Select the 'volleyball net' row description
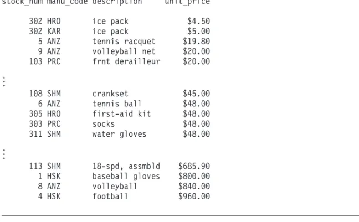Image resolution: width=359 pixels, height=222 pixels. (x=124, y=51)
